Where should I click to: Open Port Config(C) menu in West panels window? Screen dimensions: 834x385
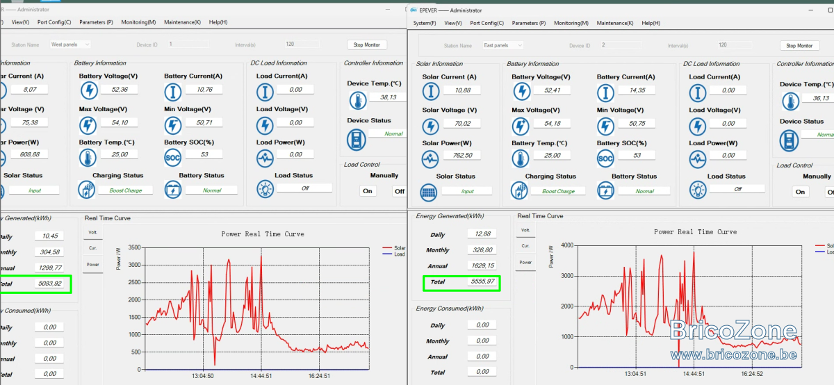[54, 22]
